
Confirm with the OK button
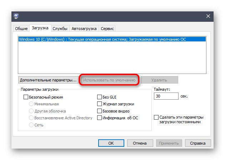[x=111, y=143]
